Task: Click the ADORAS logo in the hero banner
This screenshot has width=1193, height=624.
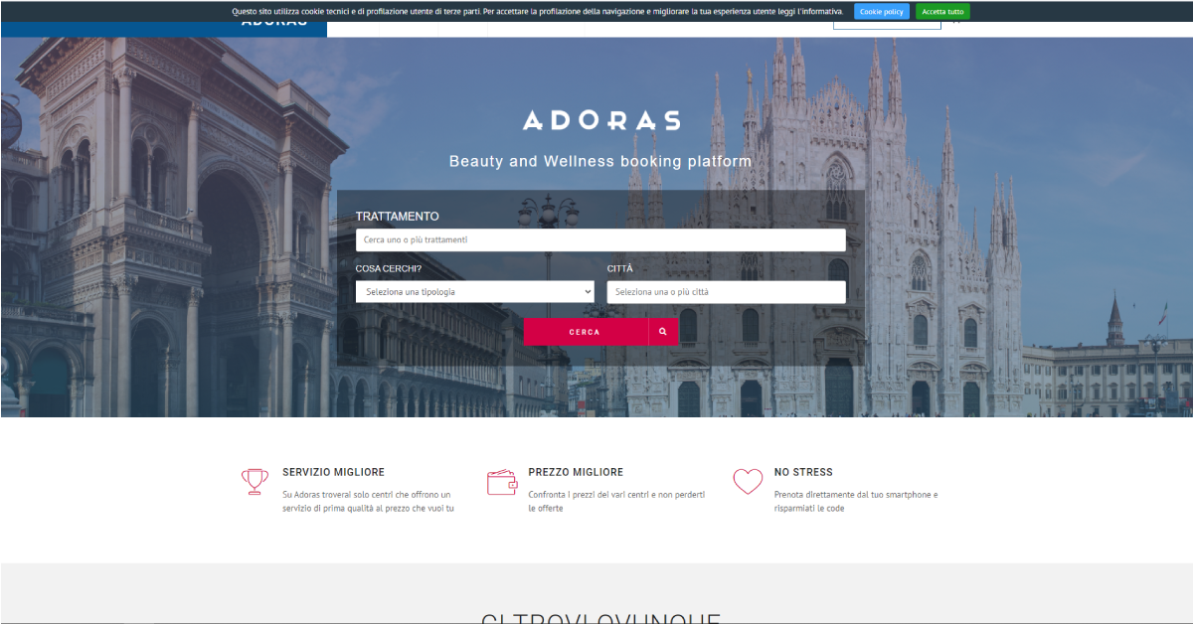Action: coord(601,121)
